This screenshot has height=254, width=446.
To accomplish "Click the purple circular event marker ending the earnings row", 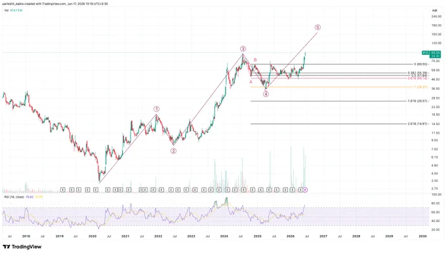I will tap(305, 190).
